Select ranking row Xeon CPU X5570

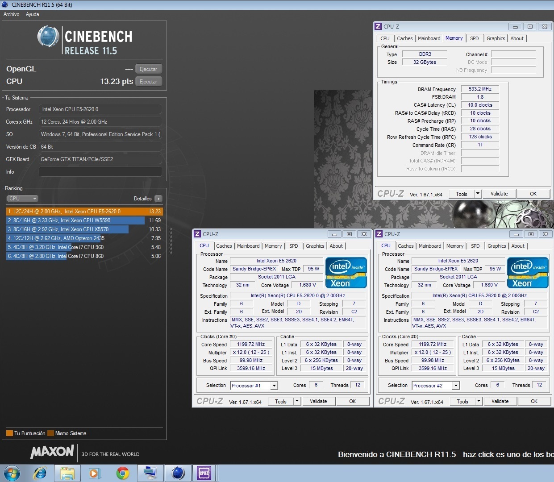(84, 229)
